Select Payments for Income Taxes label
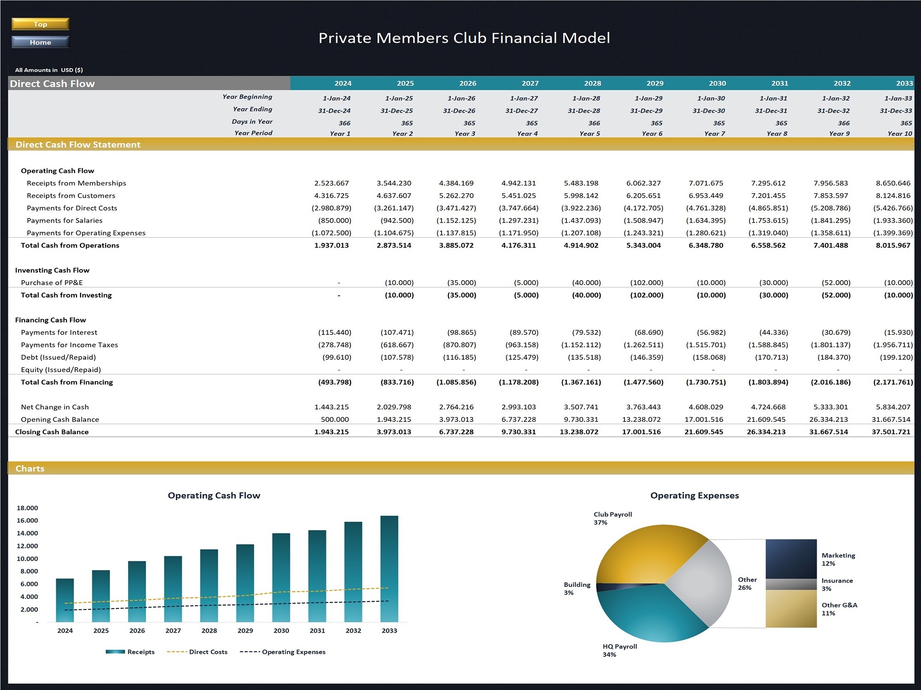This screenshot has height=690, width=921. [70, 345]
